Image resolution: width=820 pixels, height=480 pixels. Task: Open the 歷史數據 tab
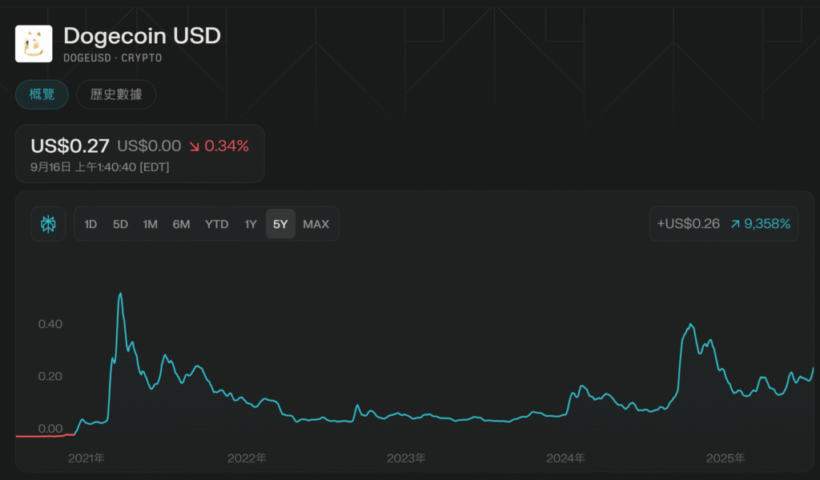click(x=116, y=94)
